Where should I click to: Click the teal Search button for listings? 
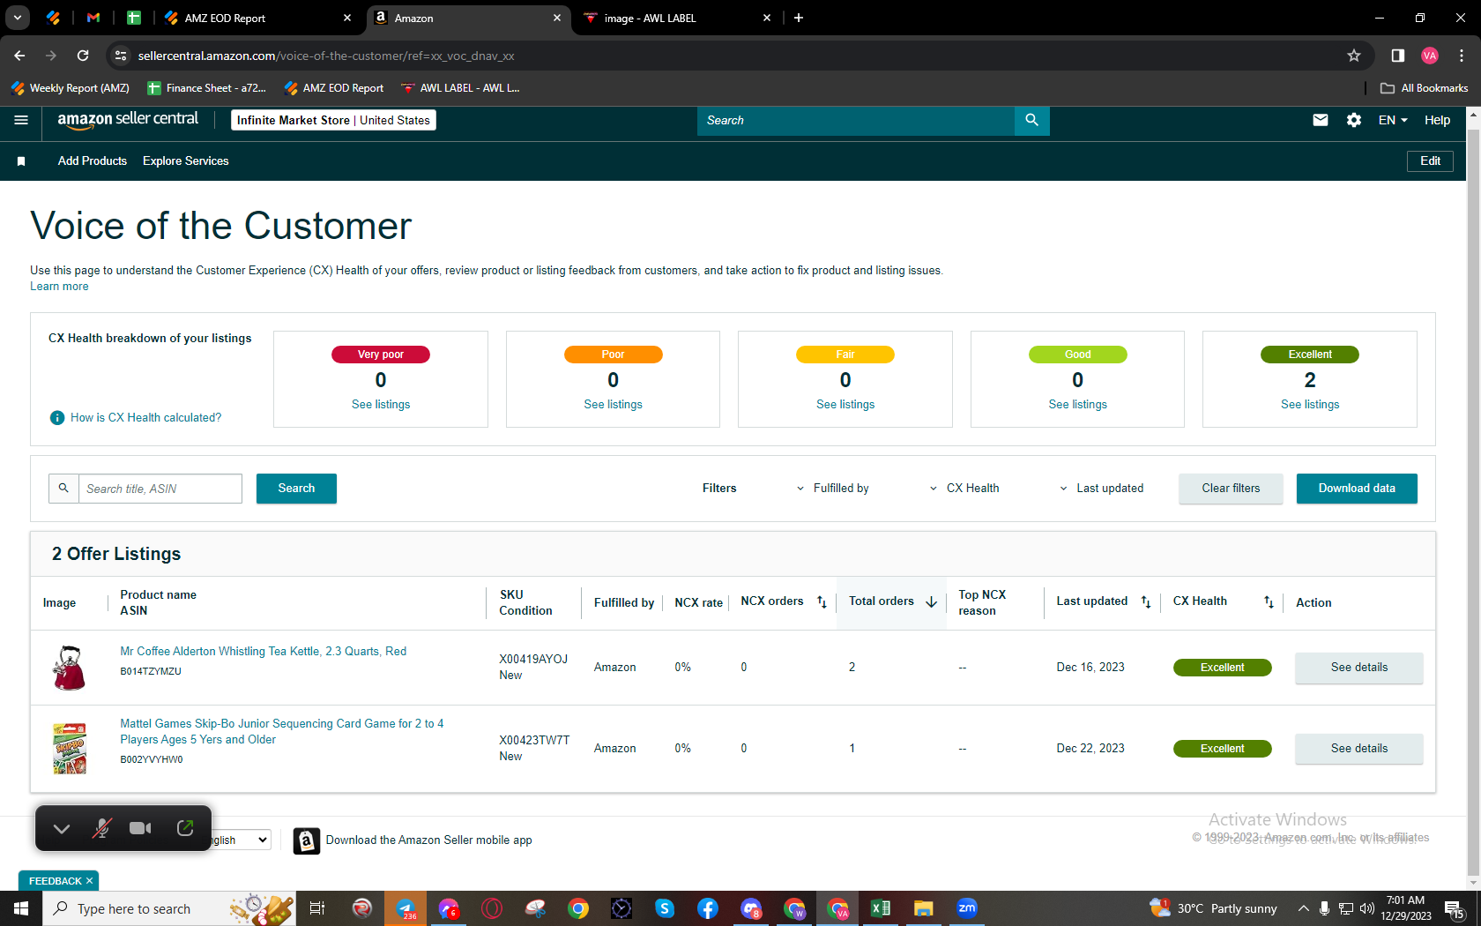pyautogui.click(x=296, y=489)
